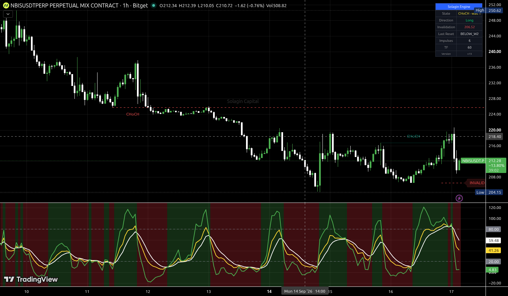Click date 13 on the time axis
508x296 pixels.
pos(209,292)
